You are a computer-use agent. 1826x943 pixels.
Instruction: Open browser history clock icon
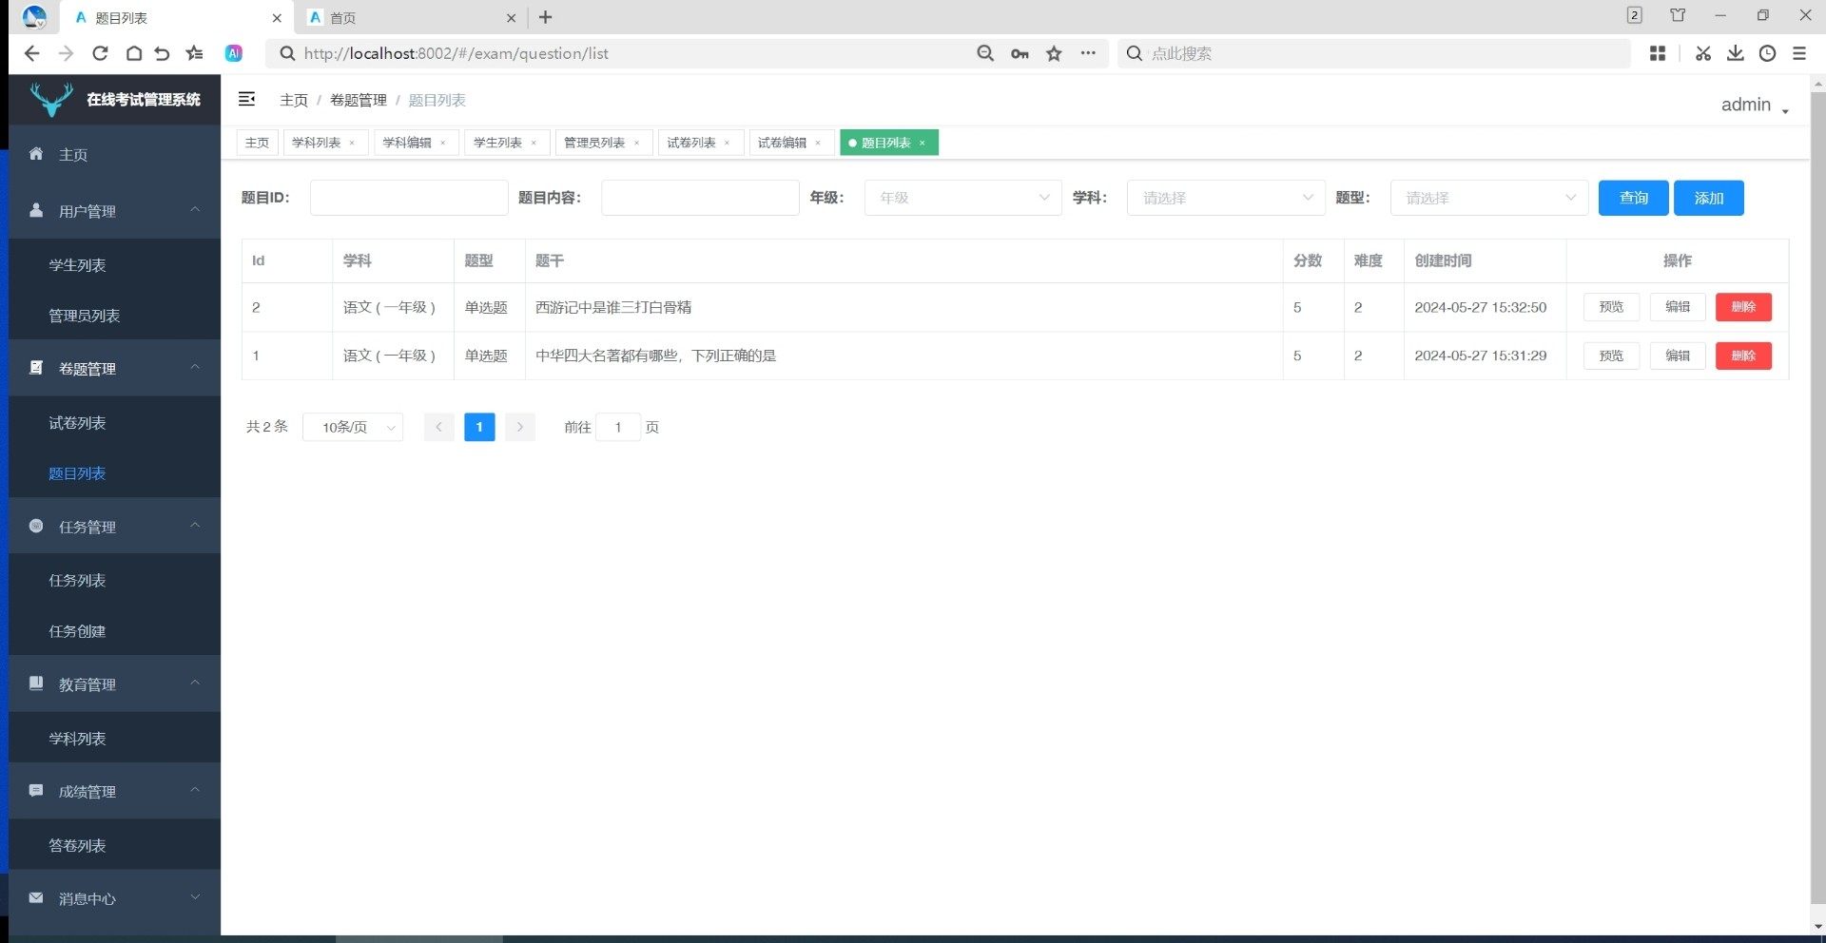tap(1767, 53)
